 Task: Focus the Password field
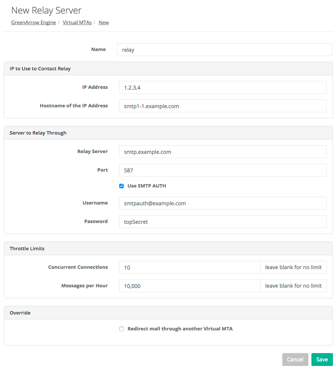coord(222,222)
